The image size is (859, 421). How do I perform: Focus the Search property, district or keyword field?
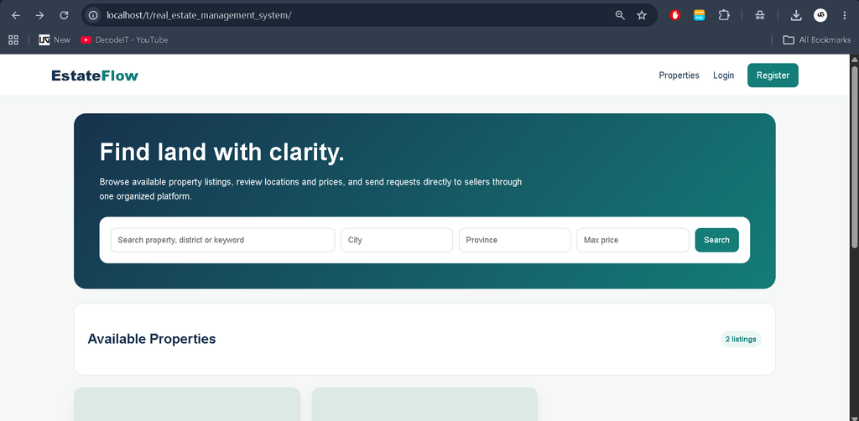(222, 240)
